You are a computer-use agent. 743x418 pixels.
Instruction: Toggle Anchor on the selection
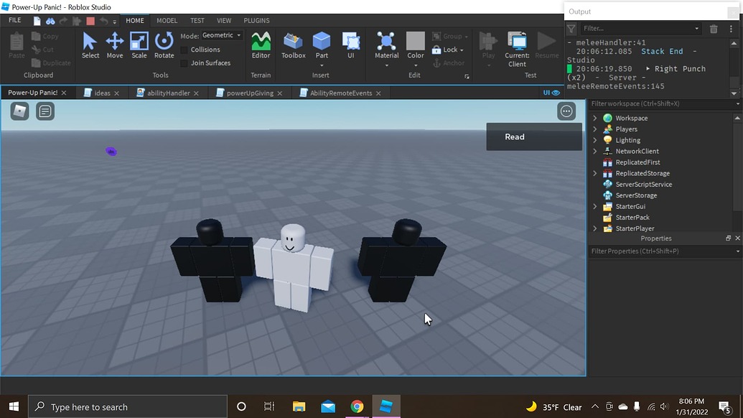[x=450, y=62]
